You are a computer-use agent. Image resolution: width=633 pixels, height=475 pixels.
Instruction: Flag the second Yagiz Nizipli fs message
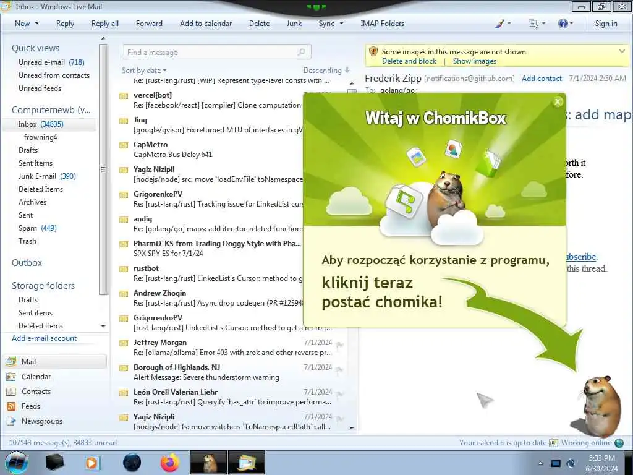340,419
